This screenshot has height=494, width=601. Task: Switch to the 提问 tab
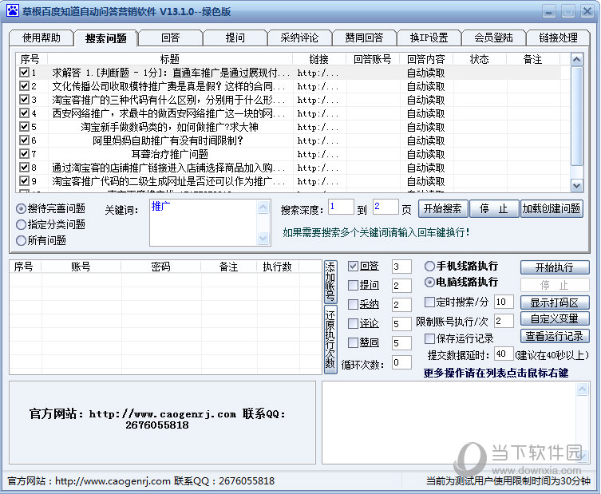tap(235, 38)
